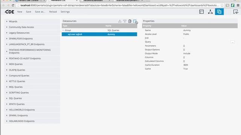Expand XPATH Queries section
This screenshot has height=135, width=241.
[32, 104]
